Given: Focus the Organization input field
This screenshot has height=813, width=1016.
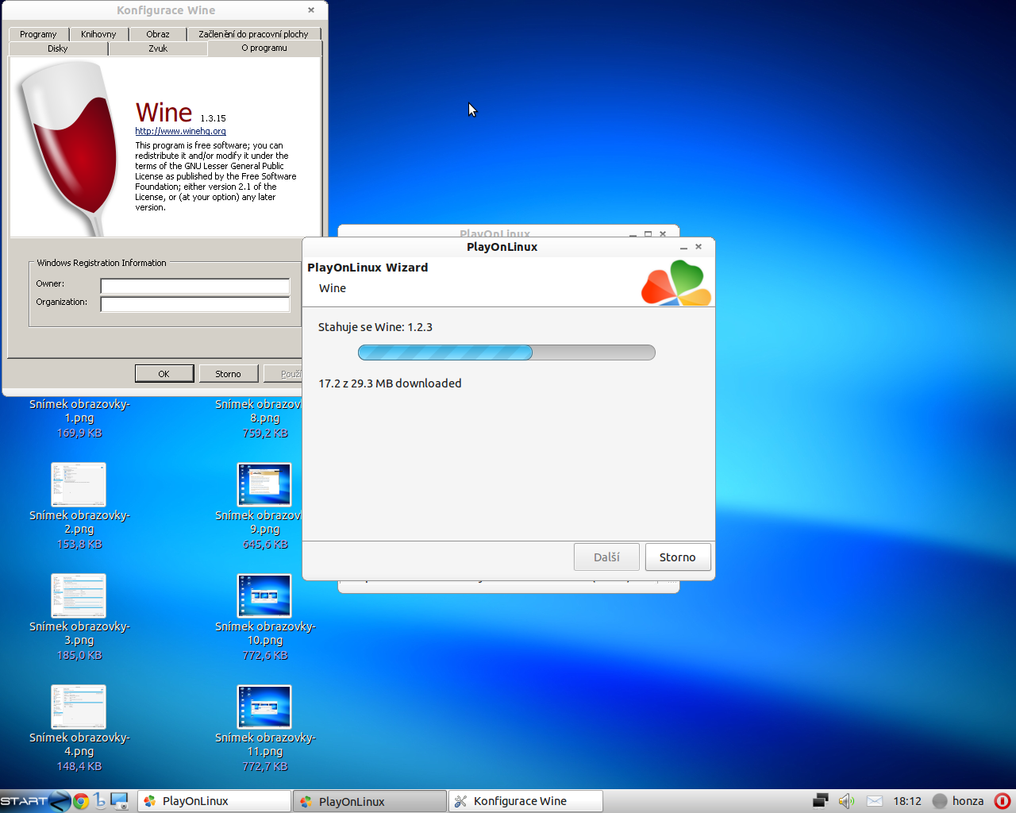Looking at the screenshot, I should (195, 304).
